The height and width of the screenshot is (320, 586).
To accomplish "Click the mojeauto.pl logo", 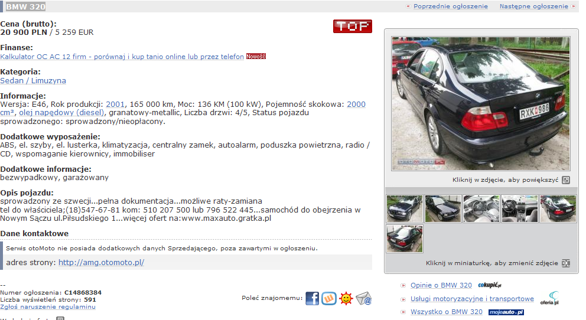I will pos(506,312).
